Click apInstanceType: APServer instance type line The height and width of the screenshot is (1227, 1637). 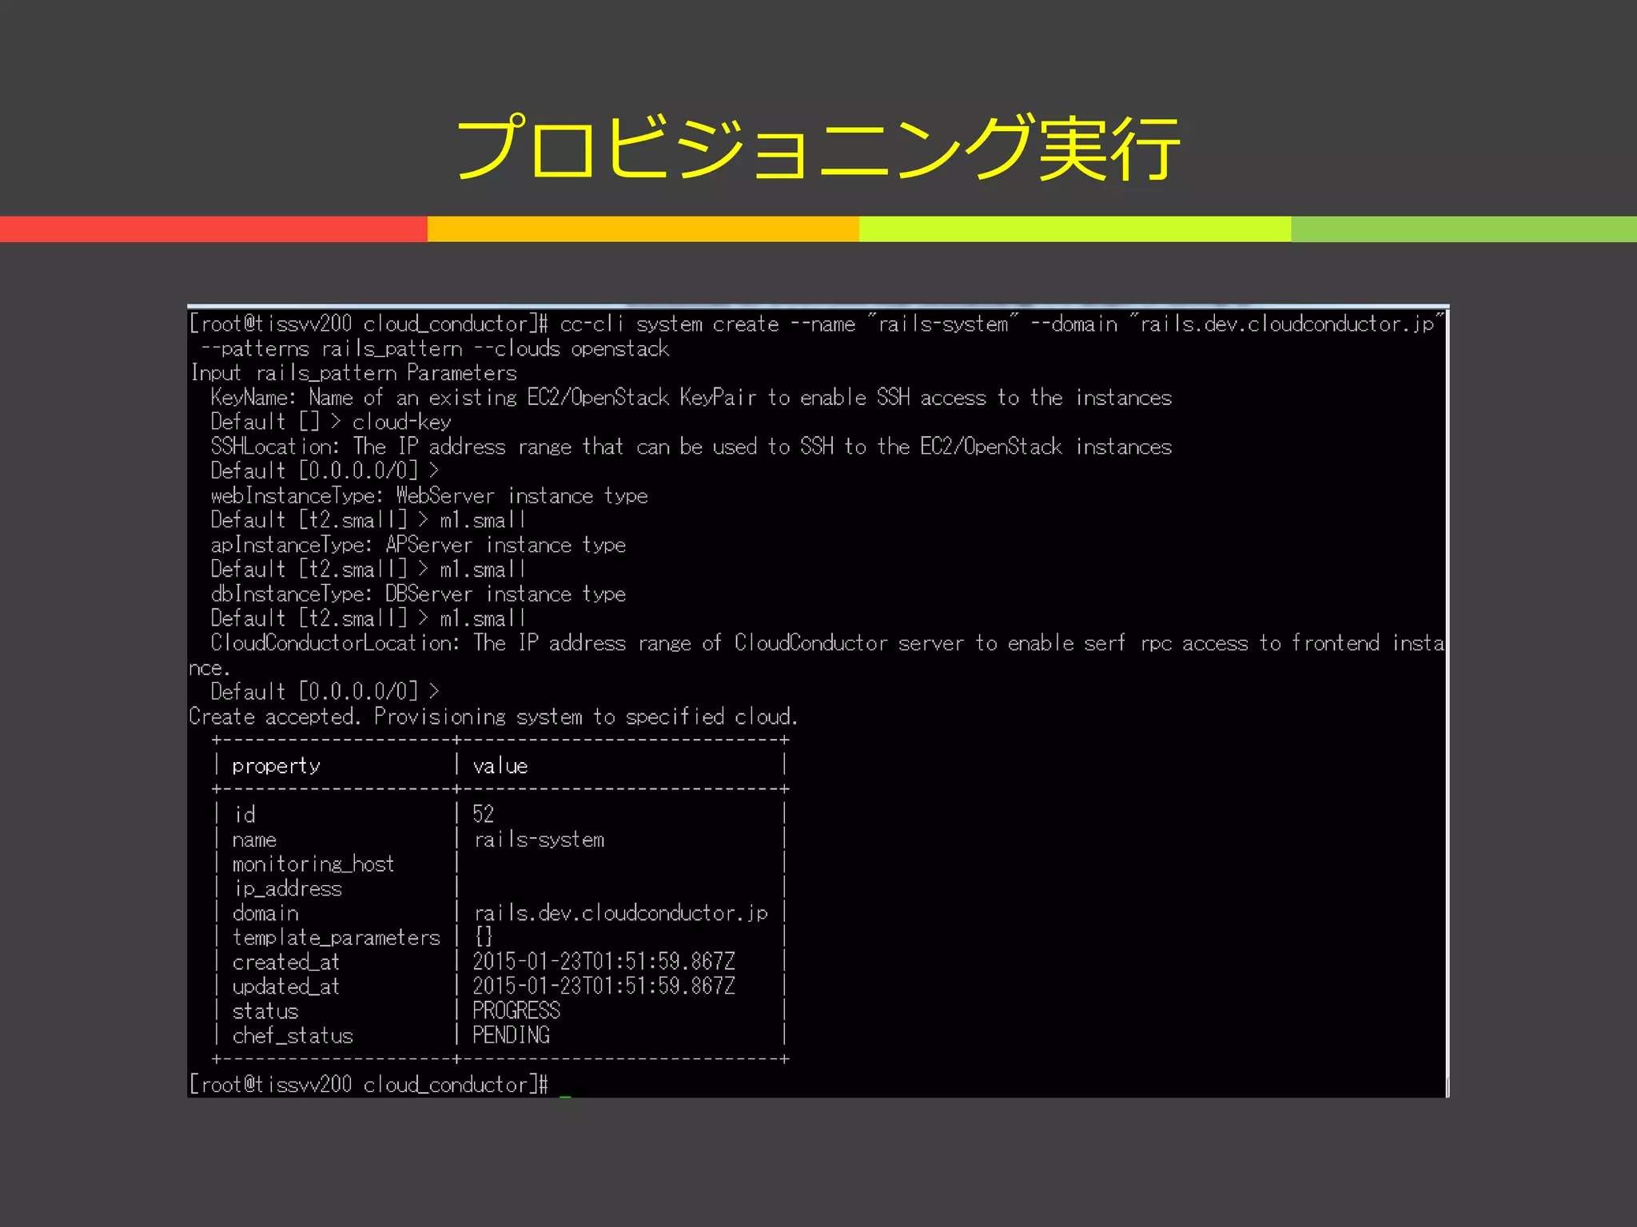pos(418,545)
